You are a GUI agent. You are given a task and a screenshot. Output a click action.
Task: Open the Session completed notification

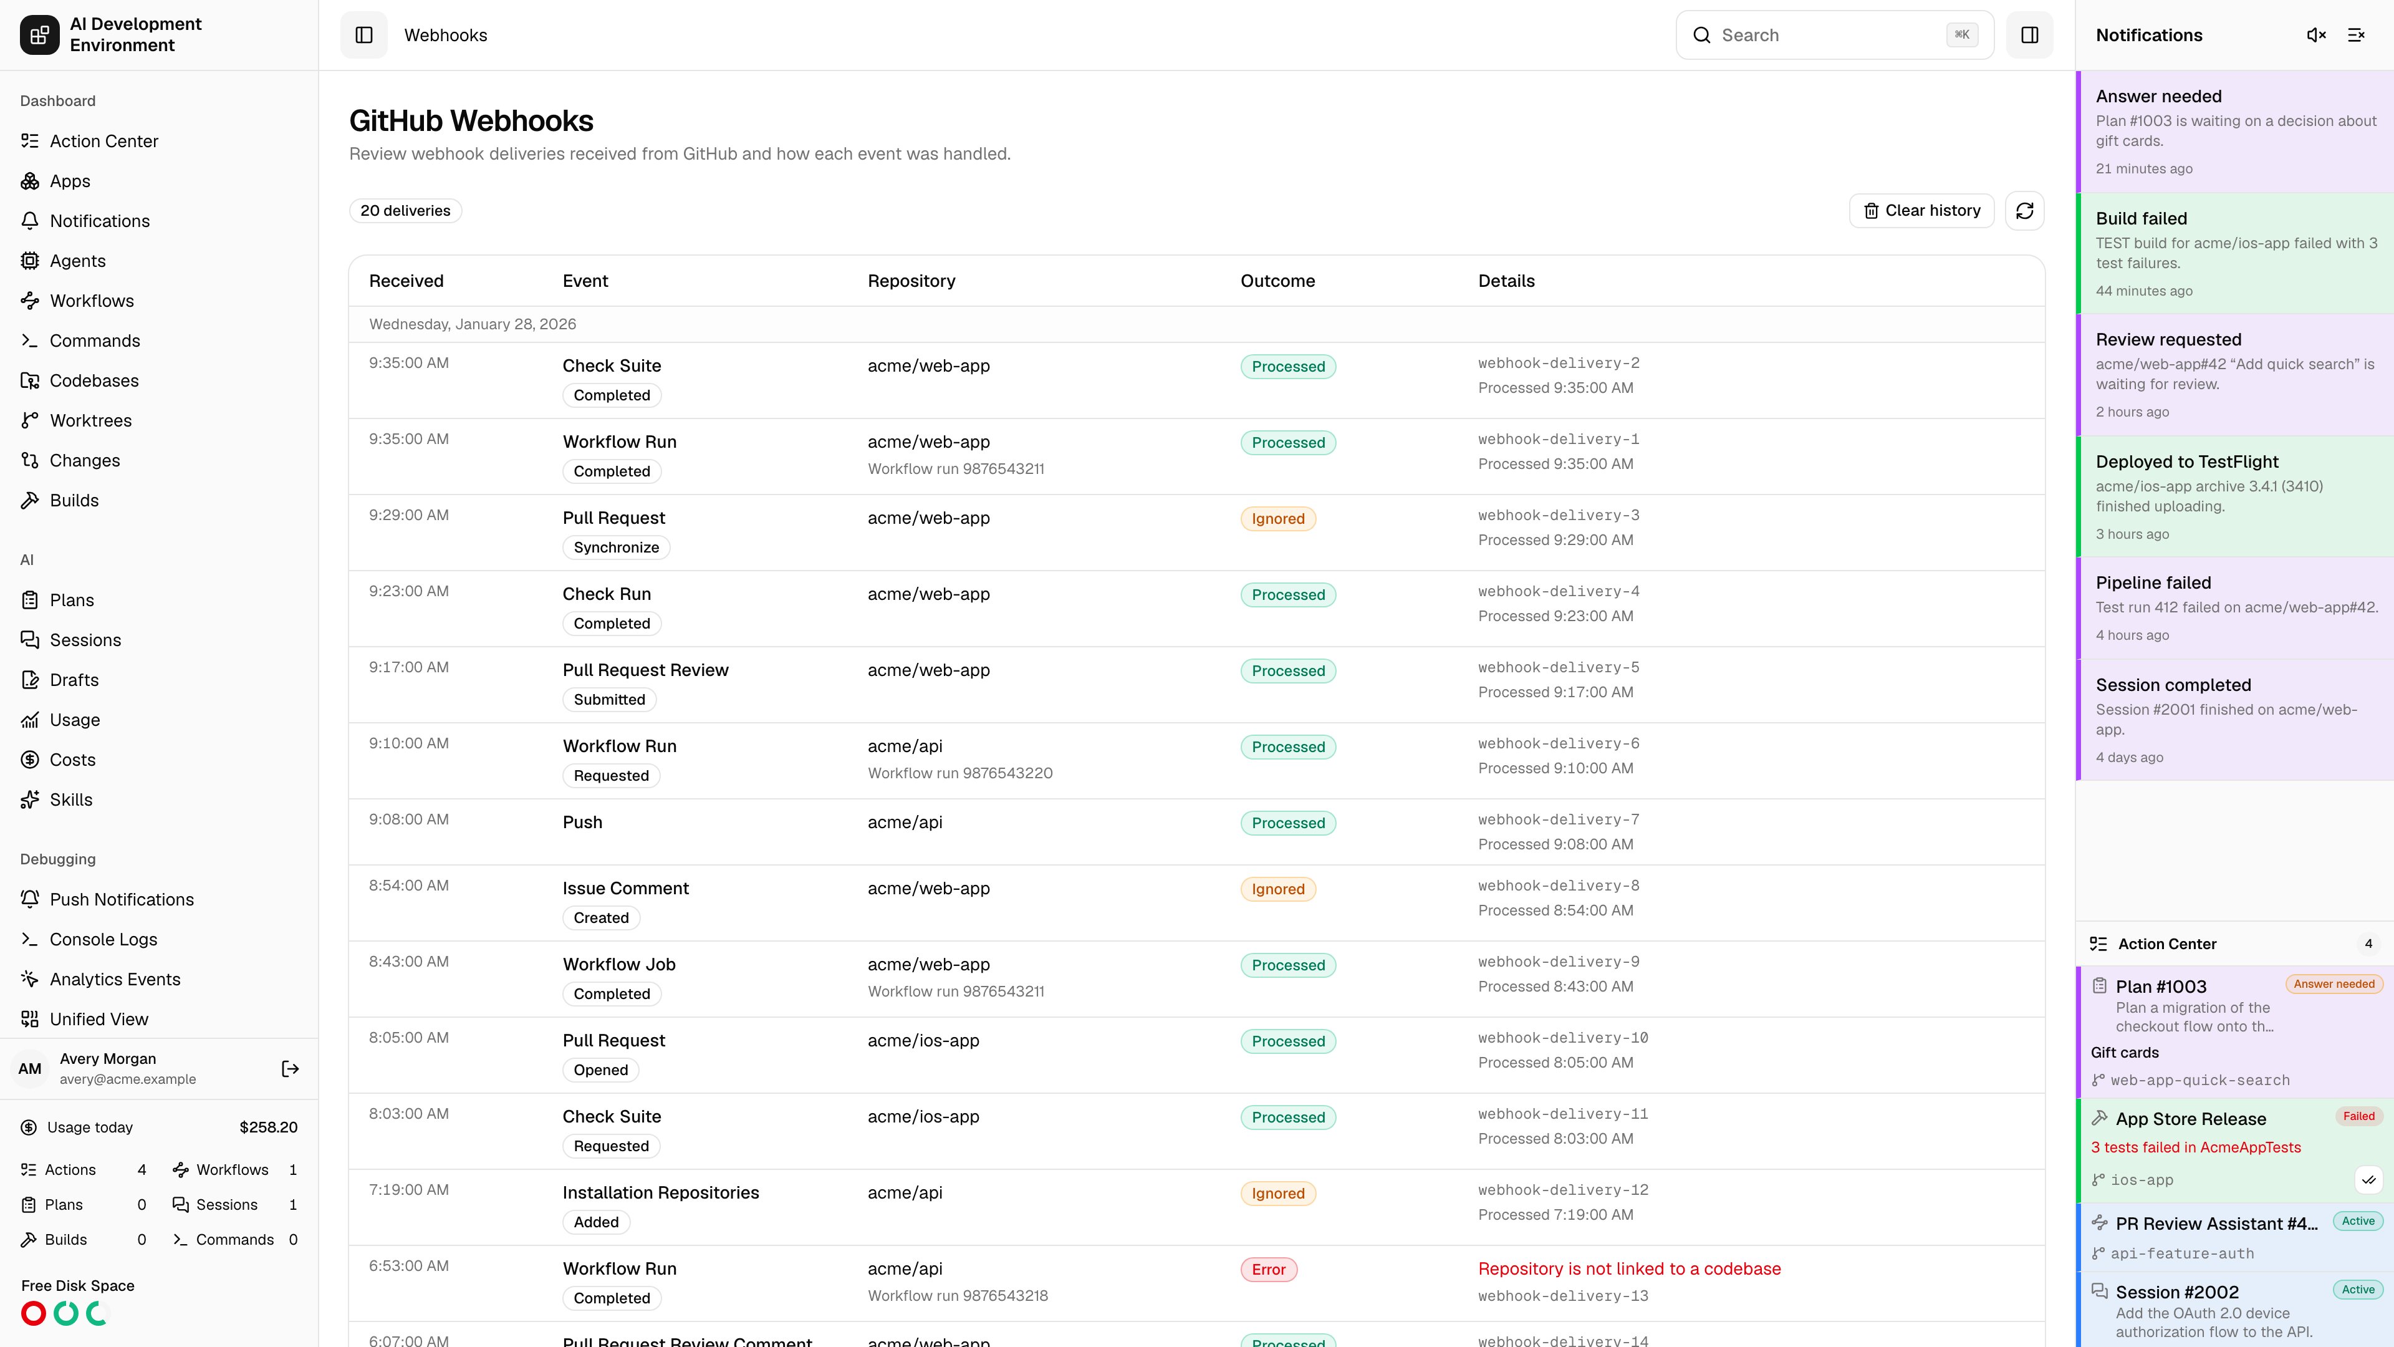click(x=2235, y=720)
